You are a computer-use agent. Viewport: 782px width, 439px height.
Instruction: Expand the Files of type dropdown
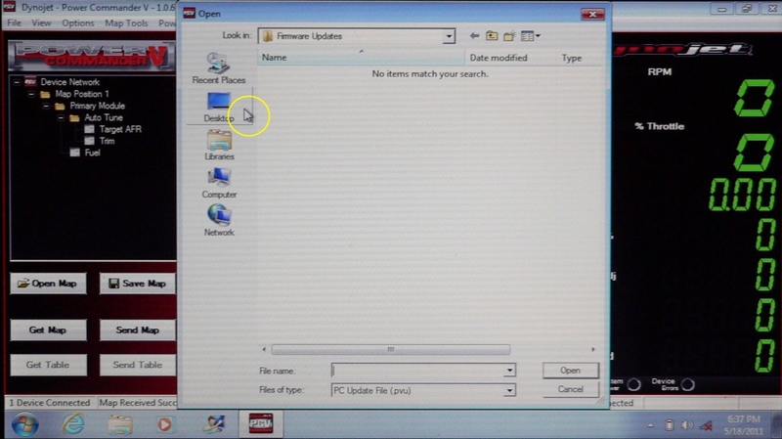click(x=509, y=390)
